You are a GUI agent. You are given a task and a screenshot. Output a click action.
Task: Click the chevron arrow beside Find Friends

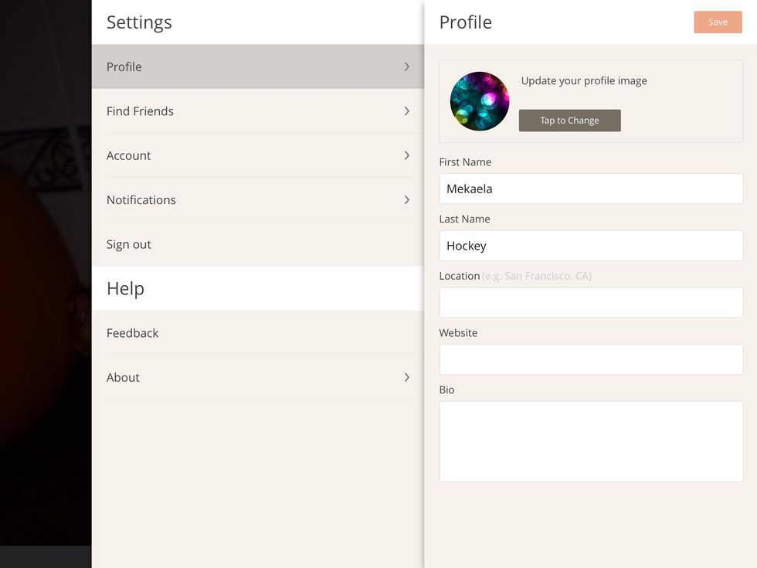point(407,111)
